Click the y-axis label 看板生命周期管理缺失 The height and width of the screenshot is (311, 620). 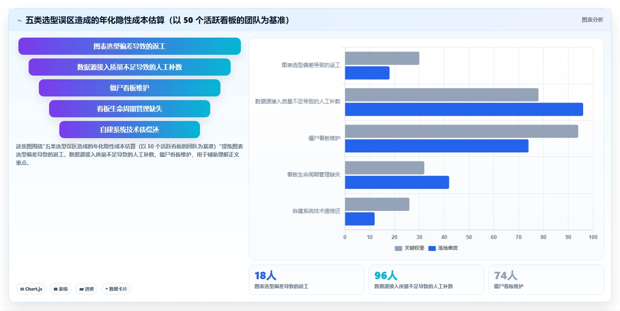[314, 175]
